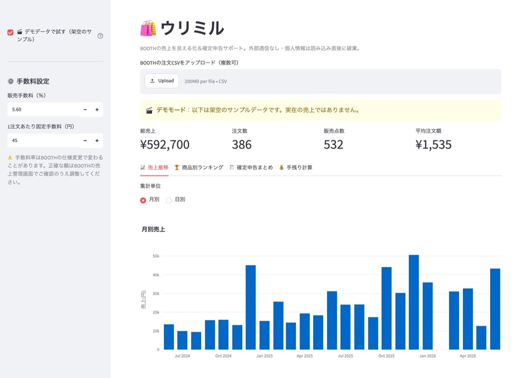Click the trophy icon on ranking tab
Viewport: 531px width, 378px height.
coord(177,168)
